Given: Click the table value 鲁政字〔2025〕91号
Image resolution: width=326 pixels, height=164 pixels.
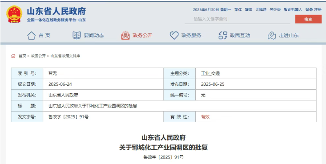Looking at the screenshot, I should [x=68, y=117].
